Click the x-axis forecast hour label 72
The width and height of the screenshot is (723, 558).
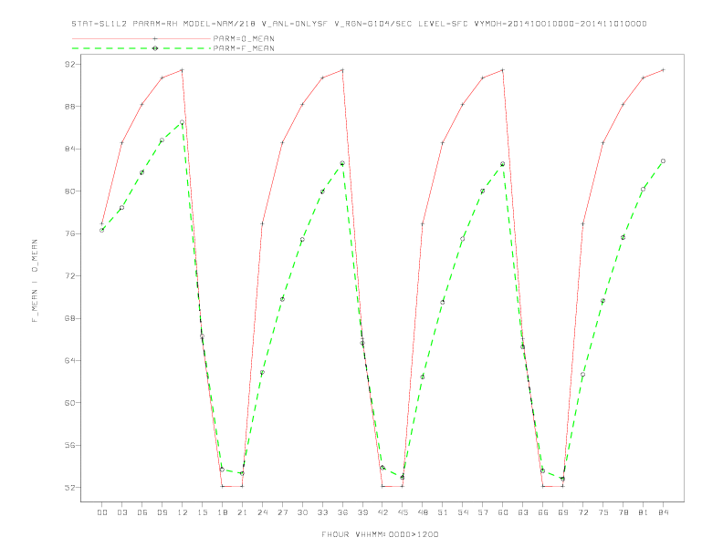(582, 512)
